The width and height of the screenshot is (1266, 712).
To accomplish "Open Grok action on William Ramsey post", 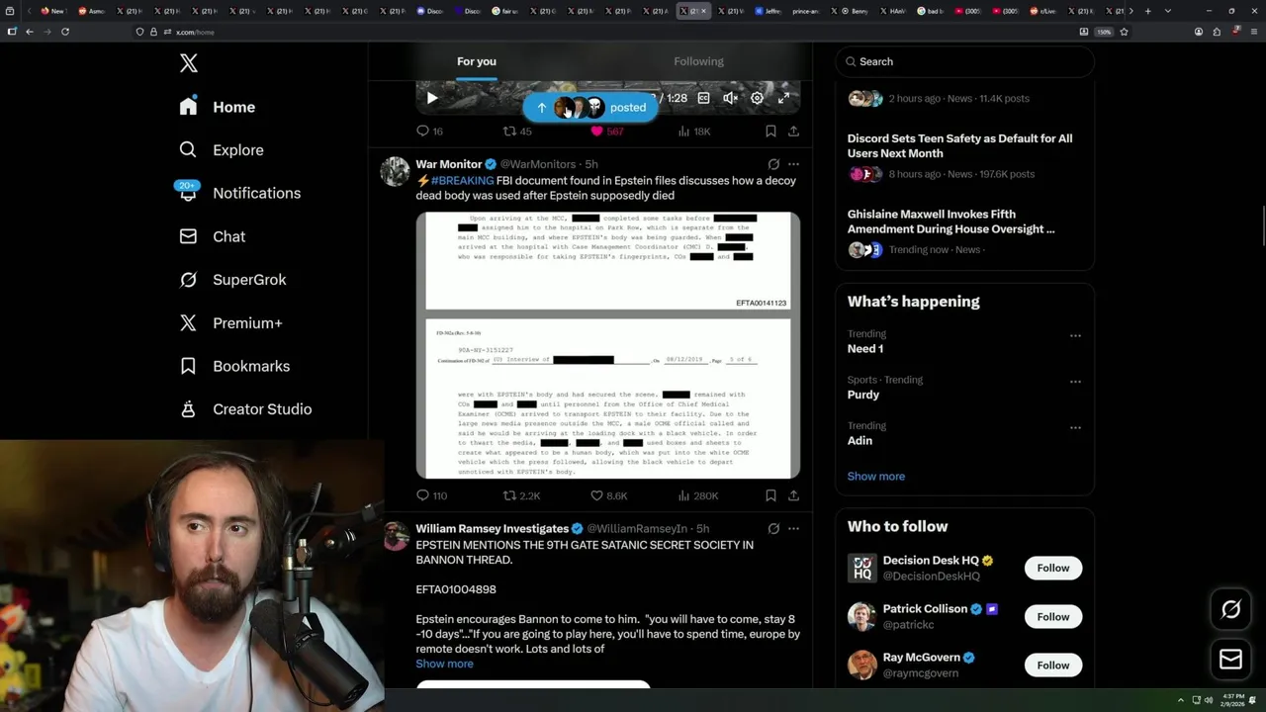I will pyautogui.click(x=773, y=528).
